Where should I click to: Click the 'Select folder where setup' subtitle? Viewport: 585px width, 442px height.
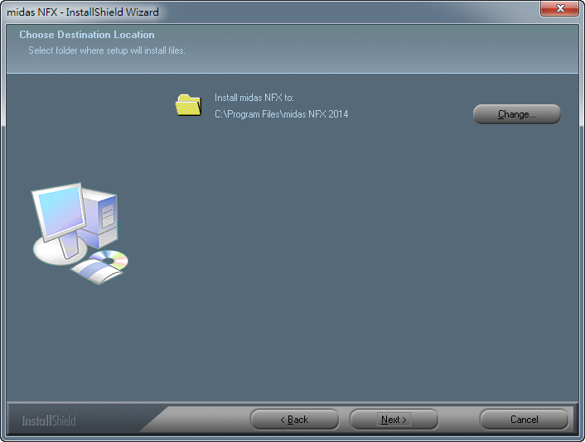point(107,50)
